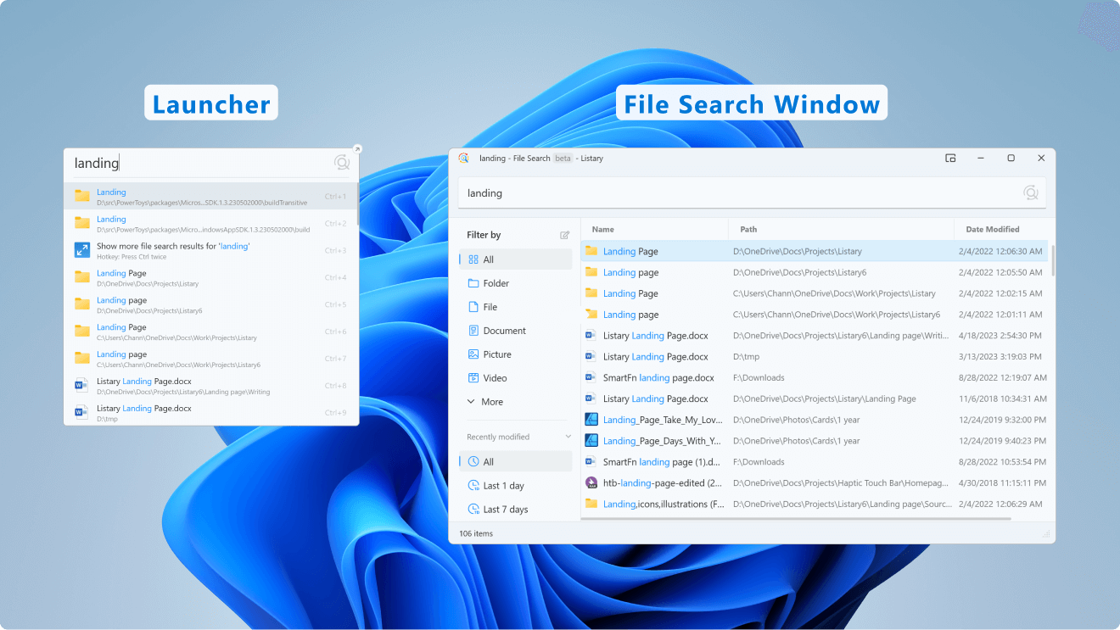Click the Picture filter icon in the sidebar

(x=473, y=354)
